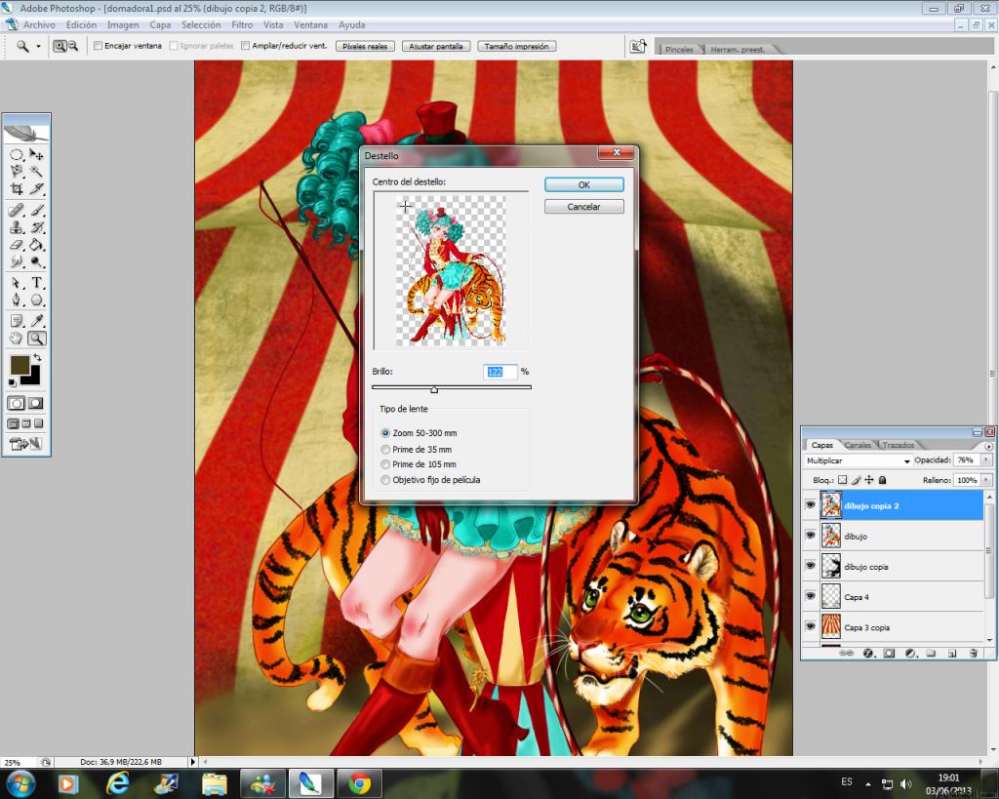This screenshot has height=799, width=999.
Task: Open the Opacidad slider arrow
Action: pyautogui.click(x=987, y=460)
